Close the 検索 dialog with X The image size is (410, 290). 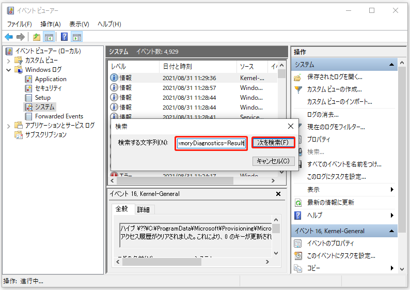(291, 126)
